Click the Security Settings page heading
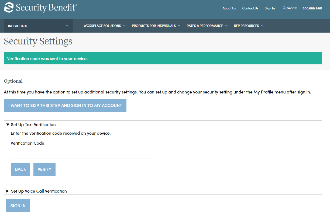This screenshot has height=219, width=330. [38, 41]
